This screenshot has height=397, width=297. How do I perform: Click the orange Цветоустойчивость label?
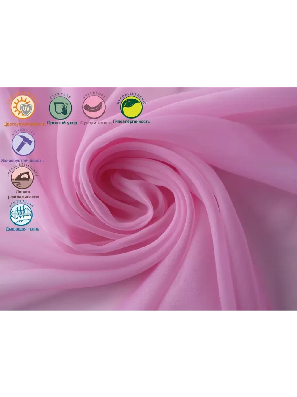[x=24, y=124]
